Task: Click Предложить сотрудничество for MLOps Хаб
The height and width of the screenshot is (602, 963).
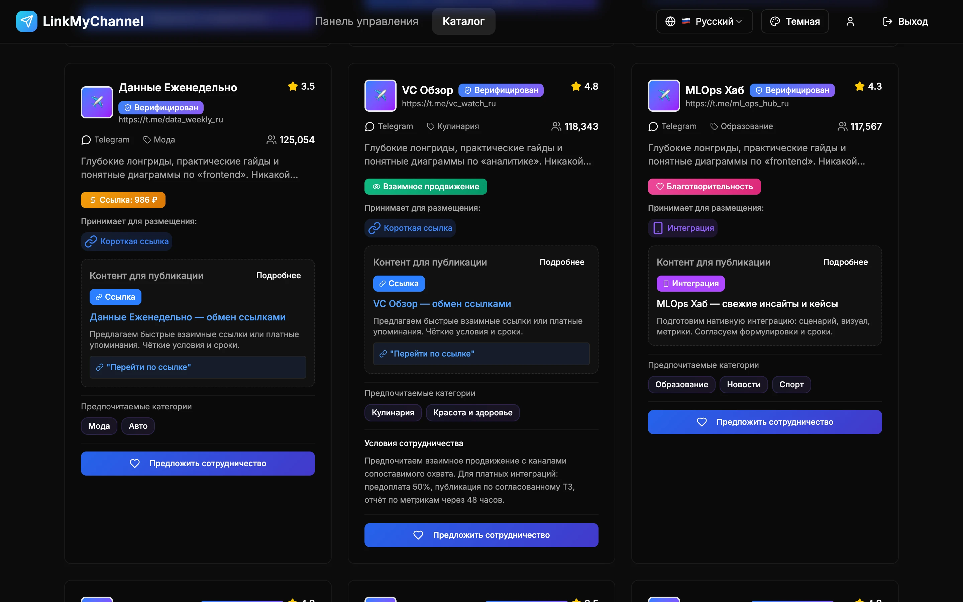Action: click(x=764, y=422)
